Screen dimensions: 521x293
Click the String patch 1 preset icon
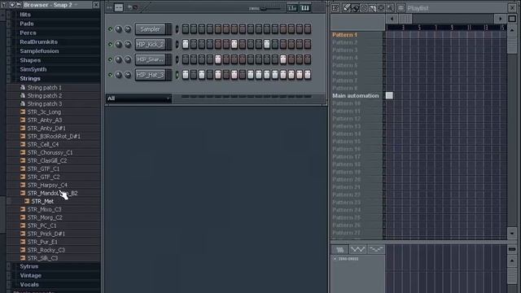[x=23, y=87]
